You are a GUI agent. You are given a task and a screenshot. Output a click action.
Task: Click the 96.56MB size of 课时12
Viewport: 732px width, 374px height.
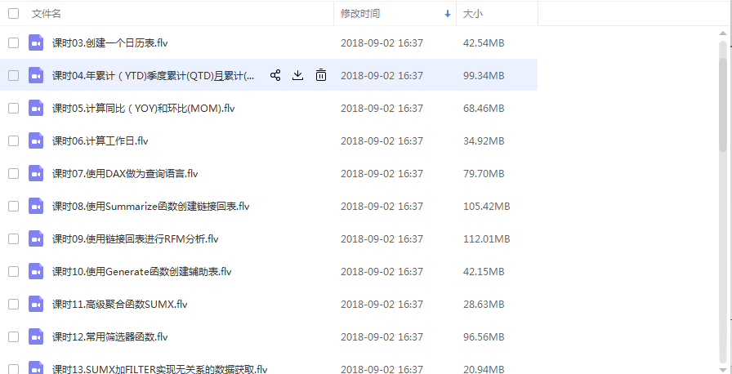pos(484,336)
